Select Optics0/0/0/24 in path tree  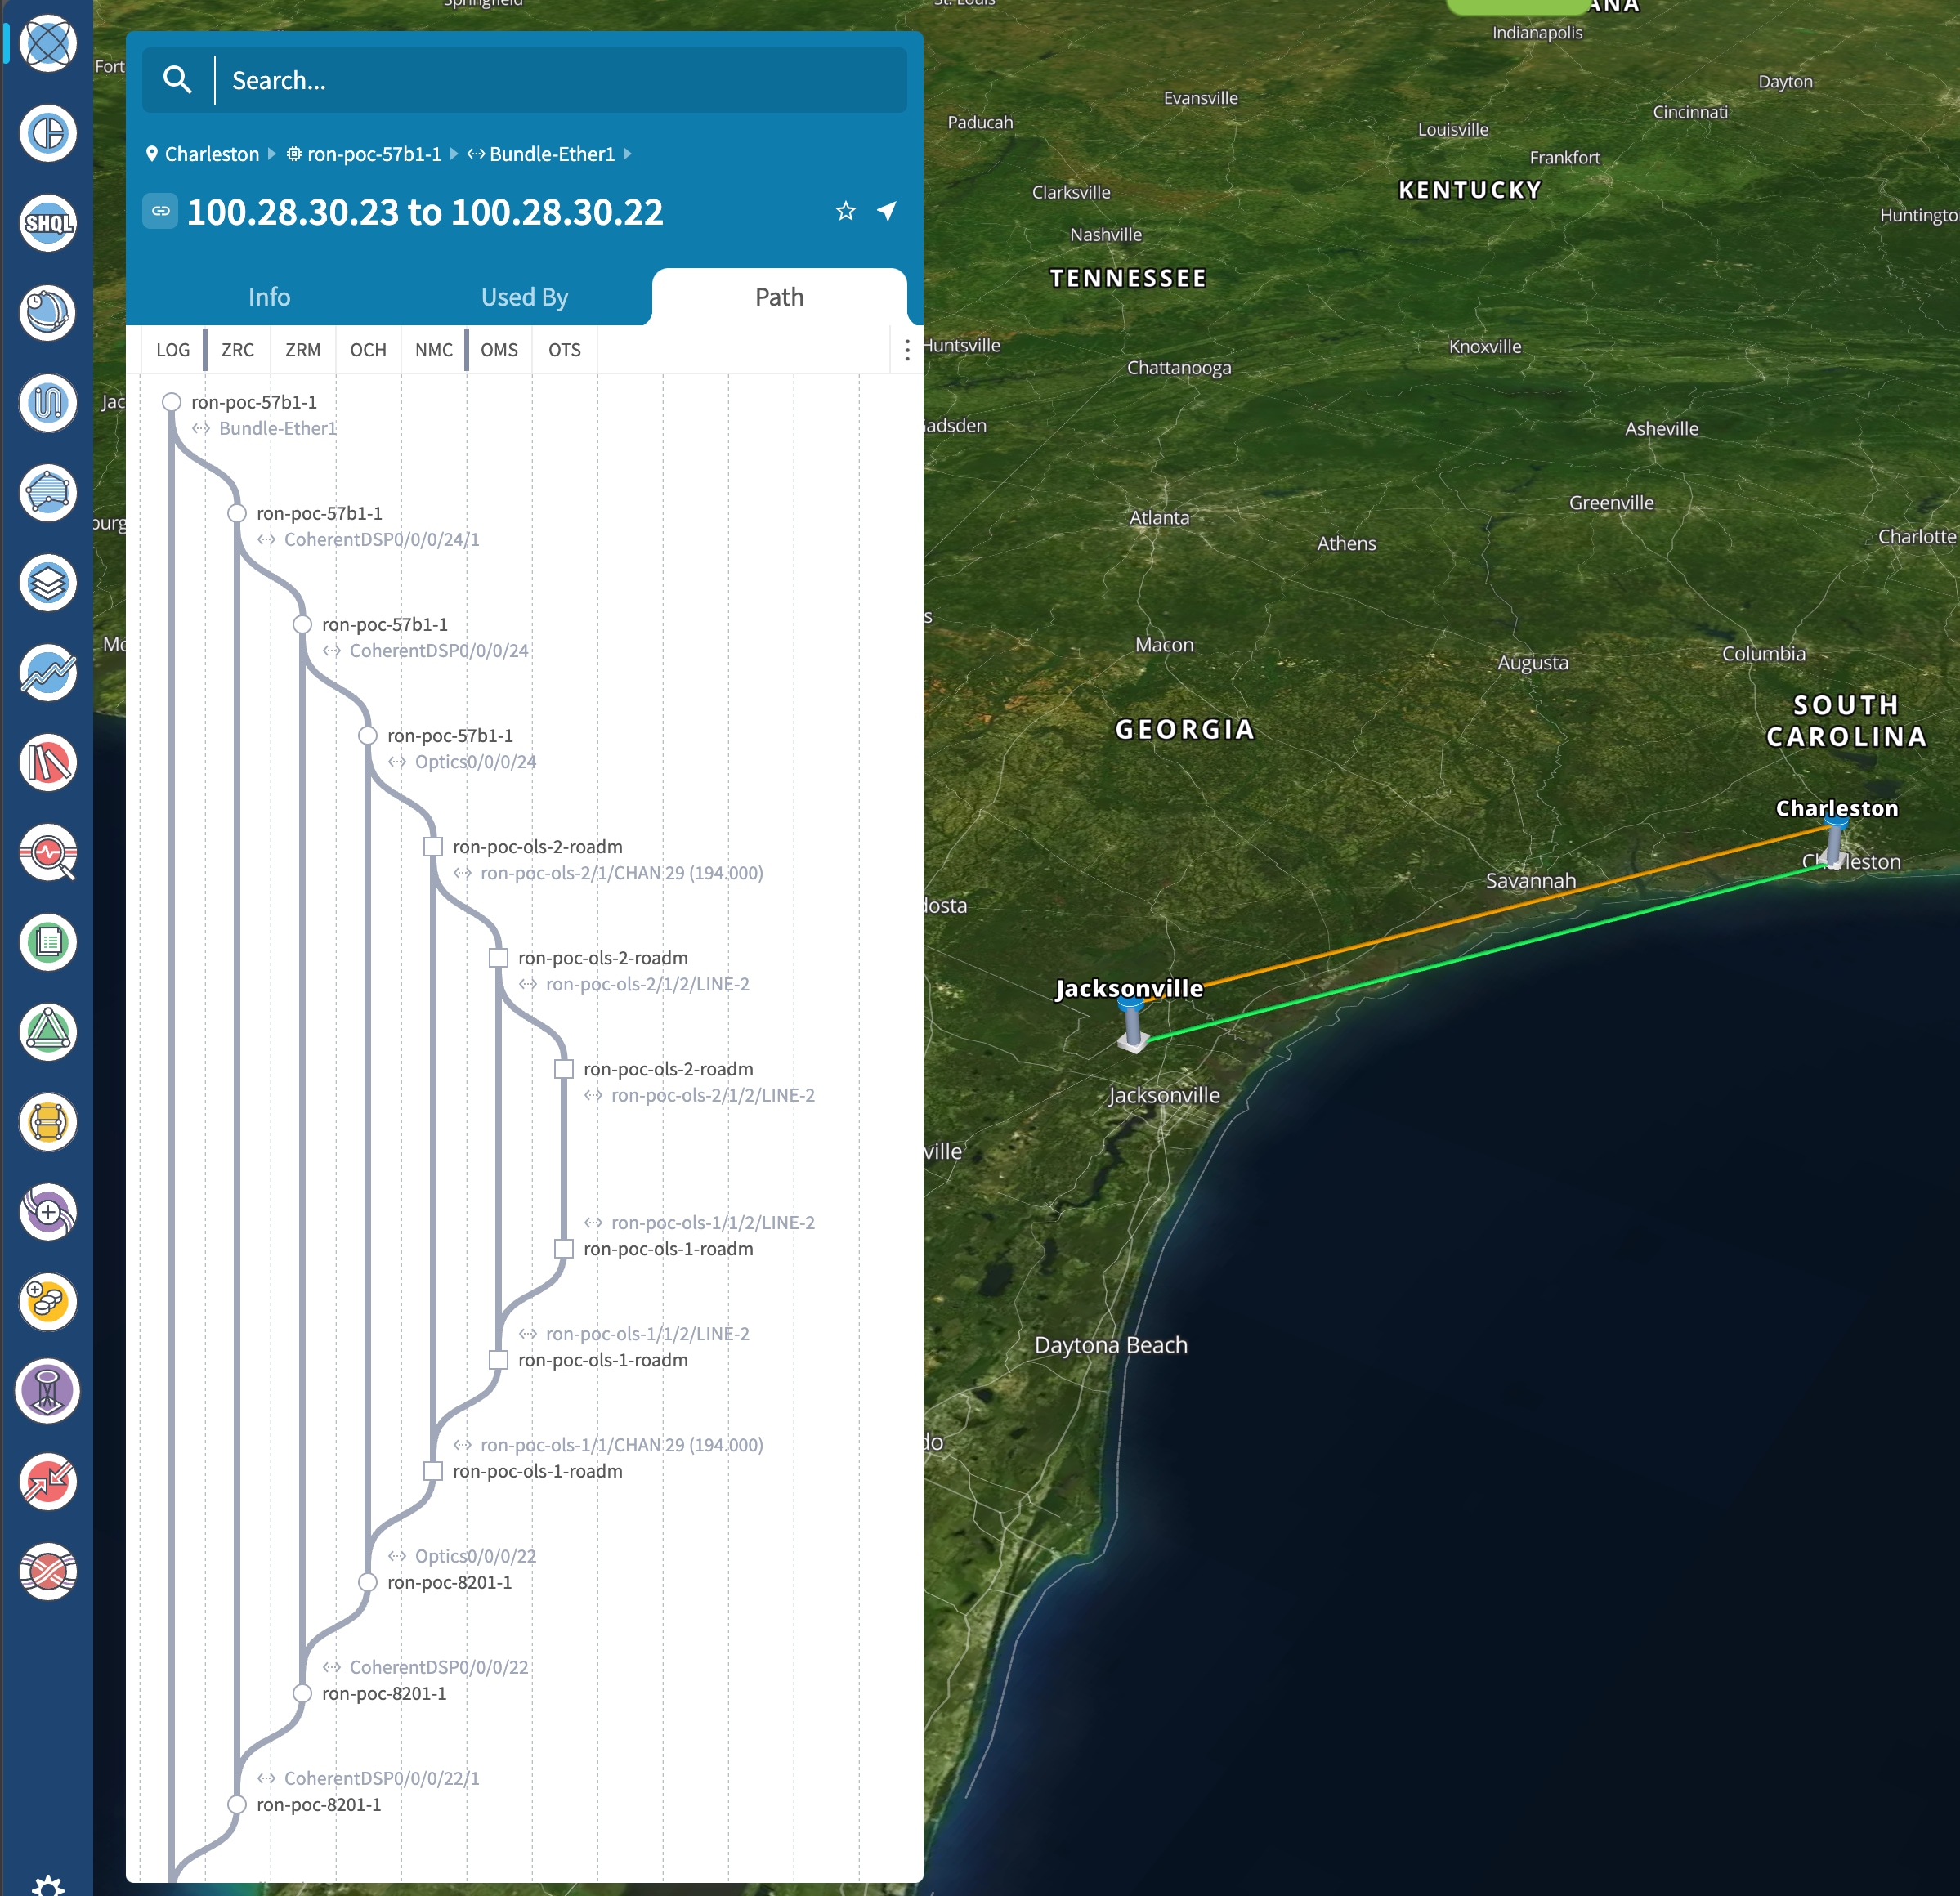[476, 761]
